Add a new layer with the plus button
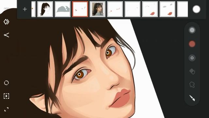The image size is (209, 118). pyautogui.click(x=25, y=9)
